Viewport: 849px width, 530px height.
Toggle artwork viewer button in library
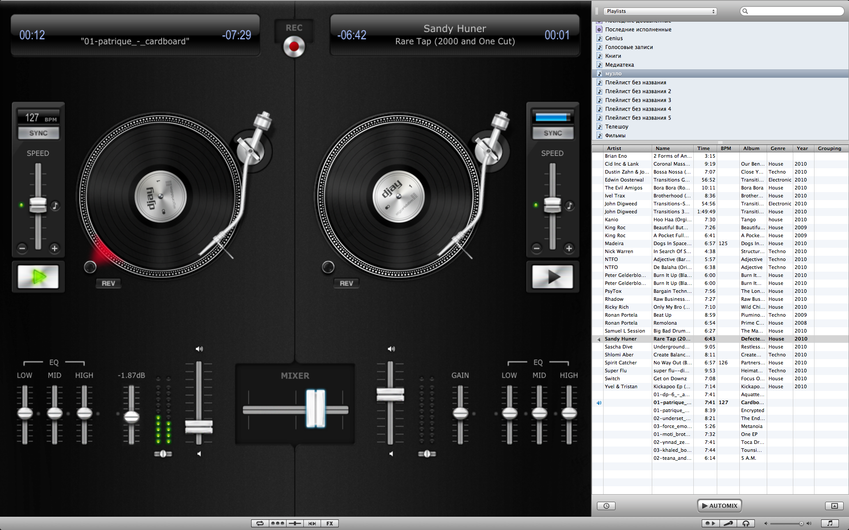coord(834,506)
